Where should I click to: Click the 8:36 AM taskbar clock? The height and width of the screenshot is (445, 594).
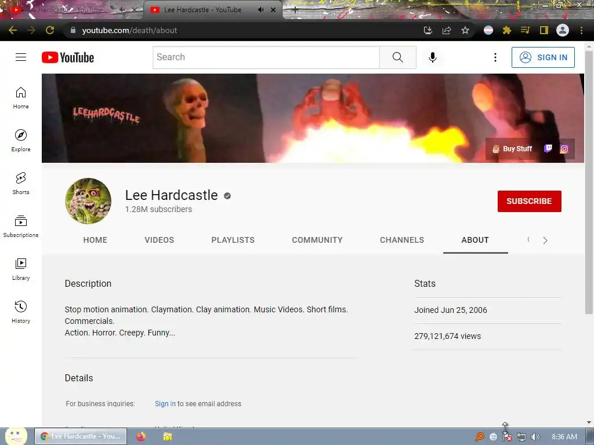(564, 437)
